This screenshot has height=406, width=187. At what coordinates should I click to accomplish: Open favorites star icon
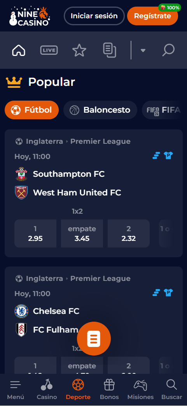point(79,50)
